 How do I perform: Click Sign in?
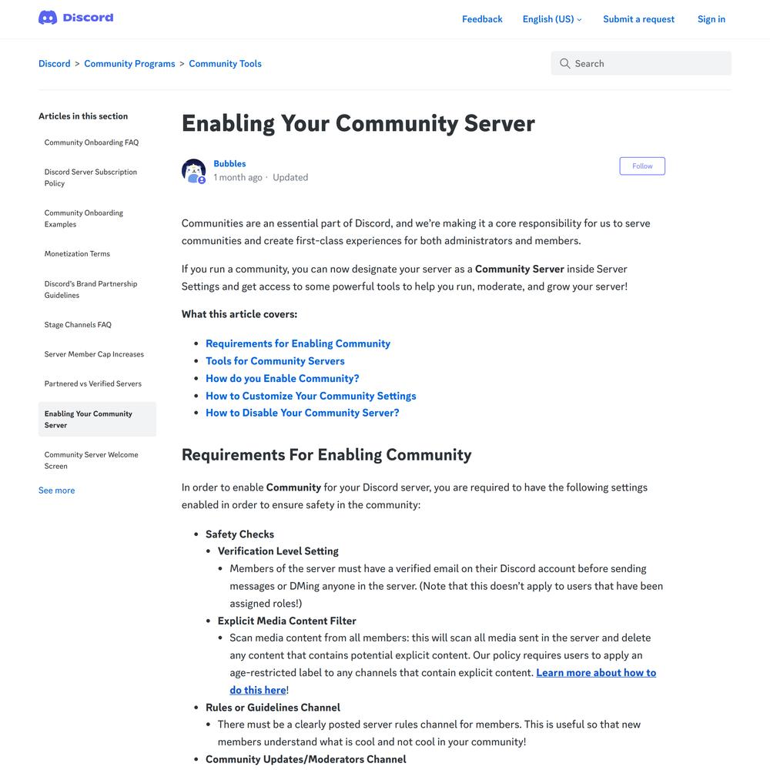[x=711, y=19]
